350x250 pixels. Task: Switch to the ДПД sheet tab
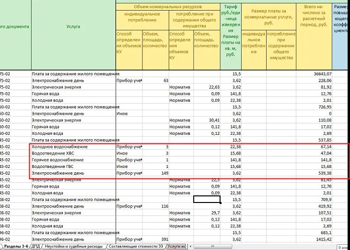pyautogui.click(x=35, y=247)
